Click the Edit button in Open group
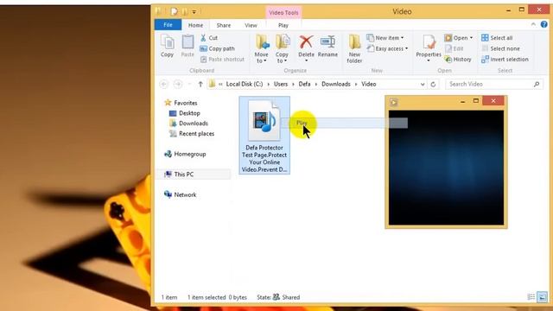 click(454, 48)
